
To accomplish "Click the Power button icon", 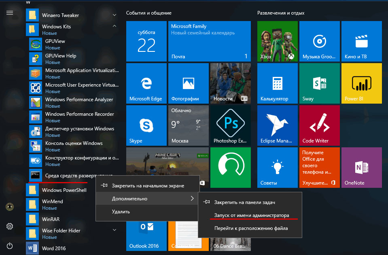I will pyautogui.click(x=10, y=246).
